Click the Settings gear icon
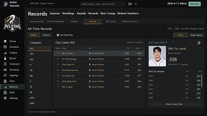This screenshot has width=207, height=116. [x=5, y=98]
